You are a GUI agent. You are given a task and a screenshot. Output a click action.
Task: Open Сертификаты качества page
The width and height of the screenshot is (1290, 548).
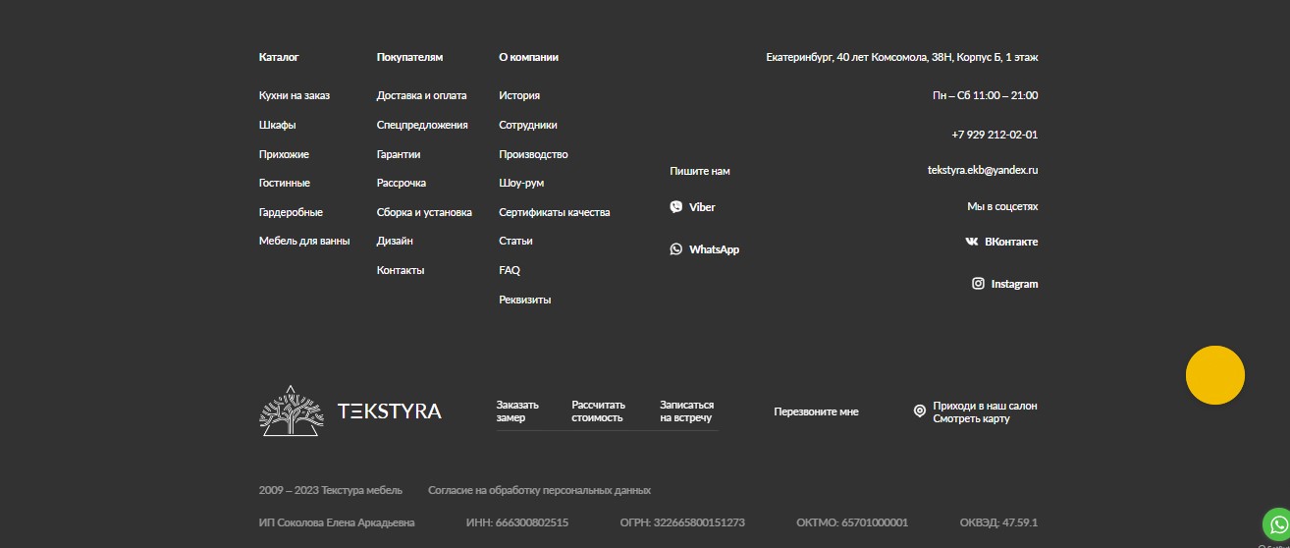click(554, 212)
